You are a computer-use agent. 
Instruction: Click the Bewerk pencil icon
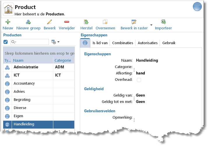coord(50,22)
